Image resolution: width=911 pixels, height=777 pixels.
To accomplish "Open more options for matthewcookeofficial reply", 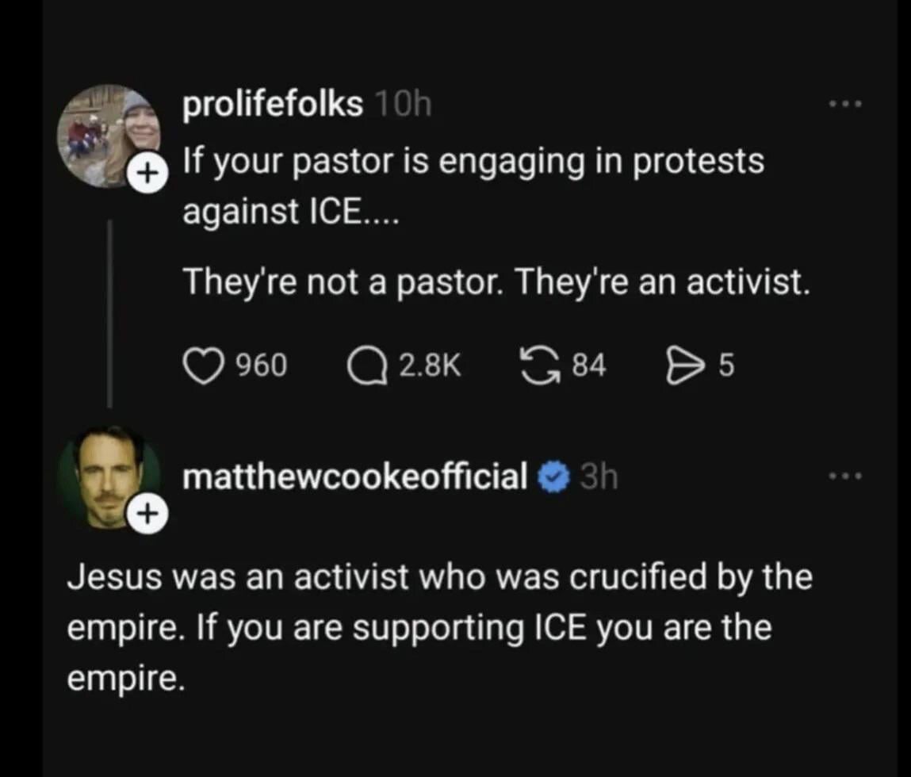I will click(x=844, y=477).
